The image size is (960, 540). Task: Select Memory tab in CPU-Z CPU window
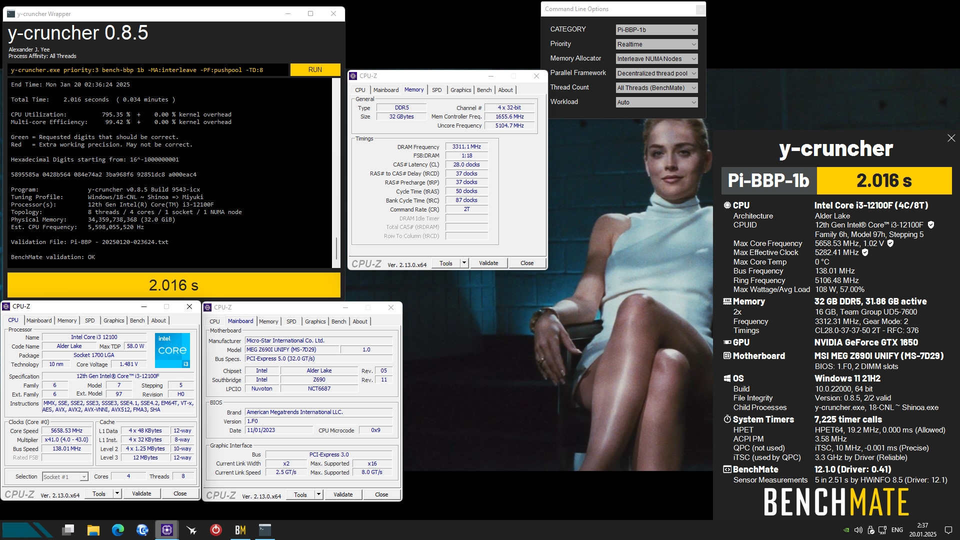point(67,320)
